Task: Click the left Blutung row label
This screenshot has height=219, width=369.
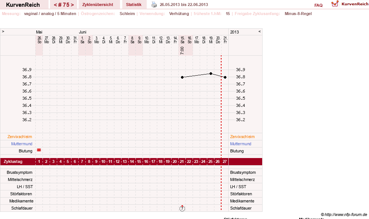Action: point(26,151)
